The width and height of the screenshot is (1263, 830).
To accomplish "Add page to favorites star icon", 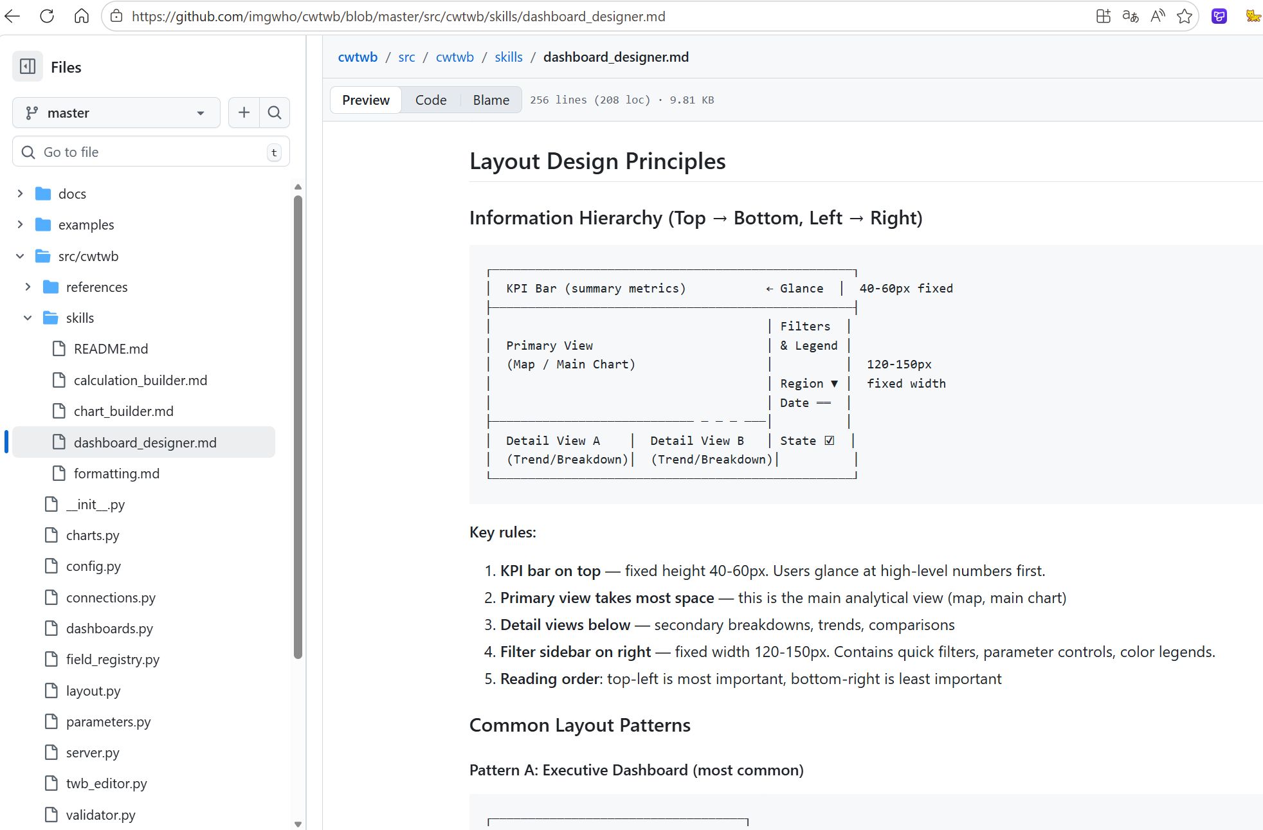I will [x=1185, y=16].
